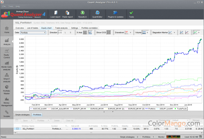Image resolution: width=204 pixels, height=139 pixels.
Task: Select the Portfolios tab
Action: (37, 115)
